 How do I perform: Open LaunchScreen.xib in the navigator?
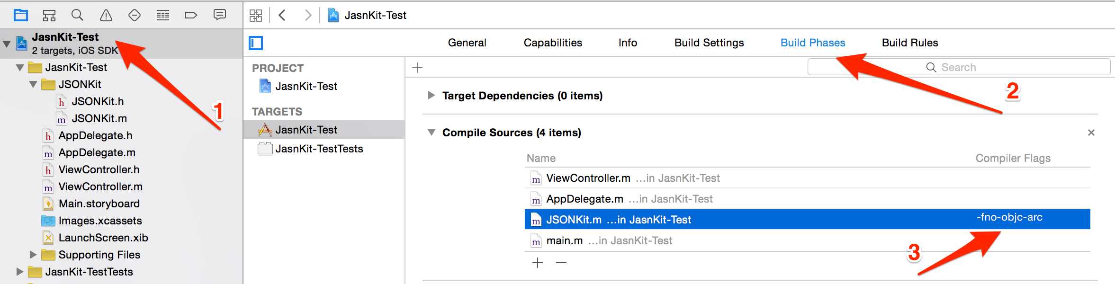pyautogui.click(x=103, y=238)
